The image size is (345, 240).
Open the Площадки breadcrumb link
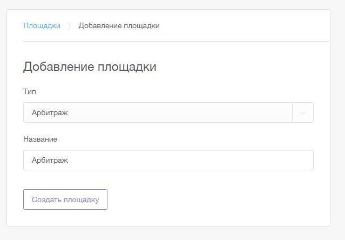[42, 25]
